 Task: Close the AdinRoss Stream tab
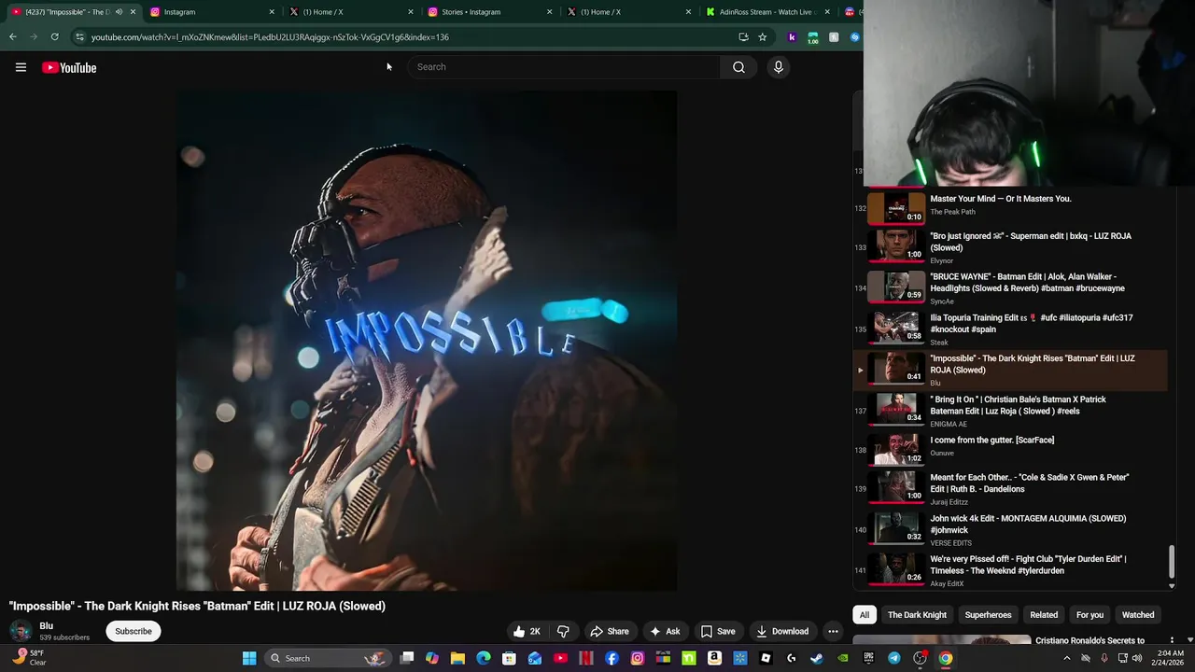tap(827, 12)
